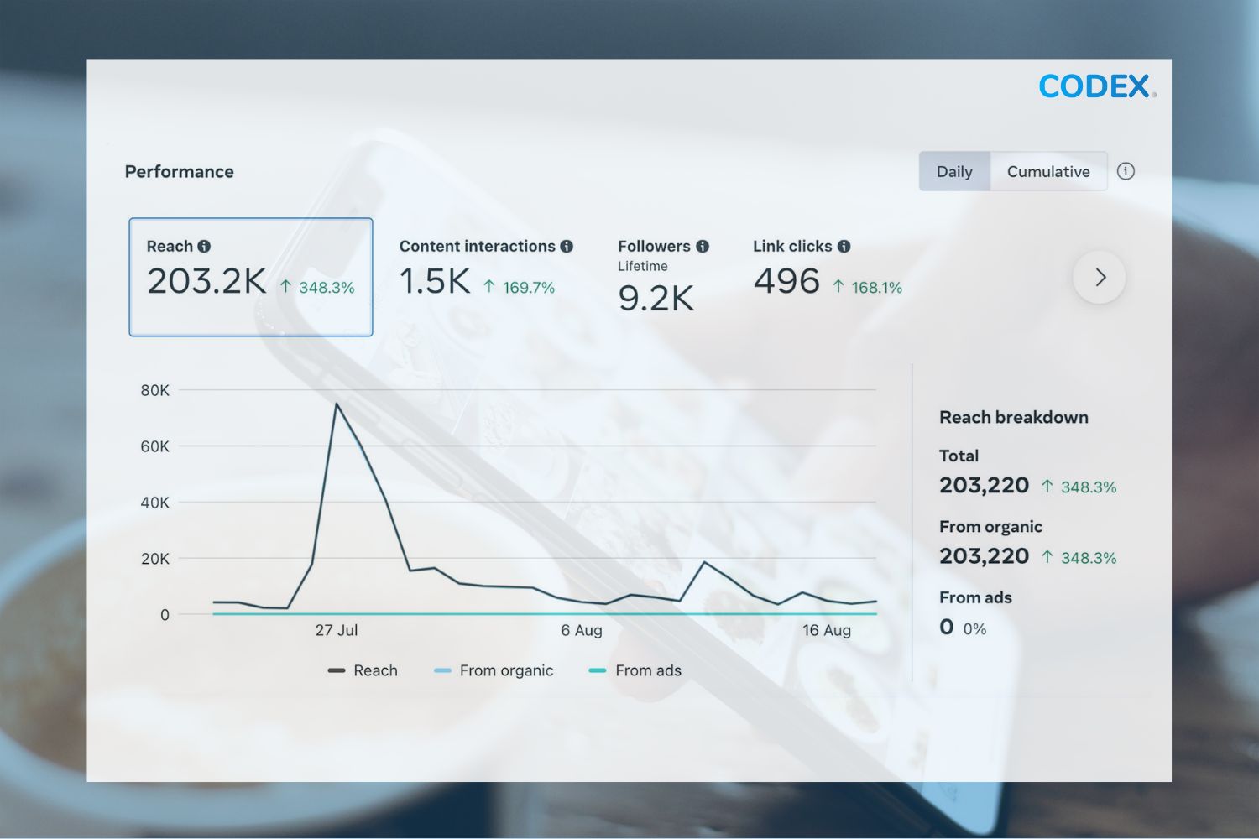Expand the Reach breakdown Total entry
Screen dimensions: 1259x839
tap(985, 485)
